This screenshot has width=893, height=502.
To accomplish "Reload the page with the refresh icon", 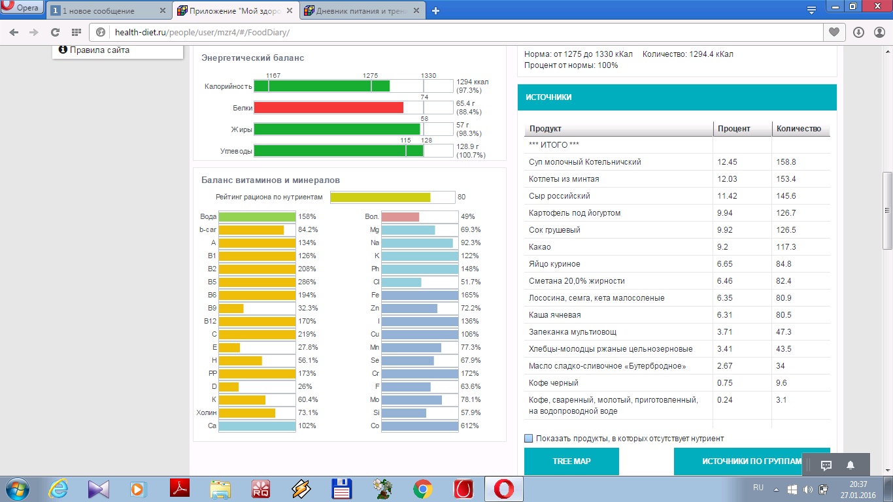I will click(55, 32).
